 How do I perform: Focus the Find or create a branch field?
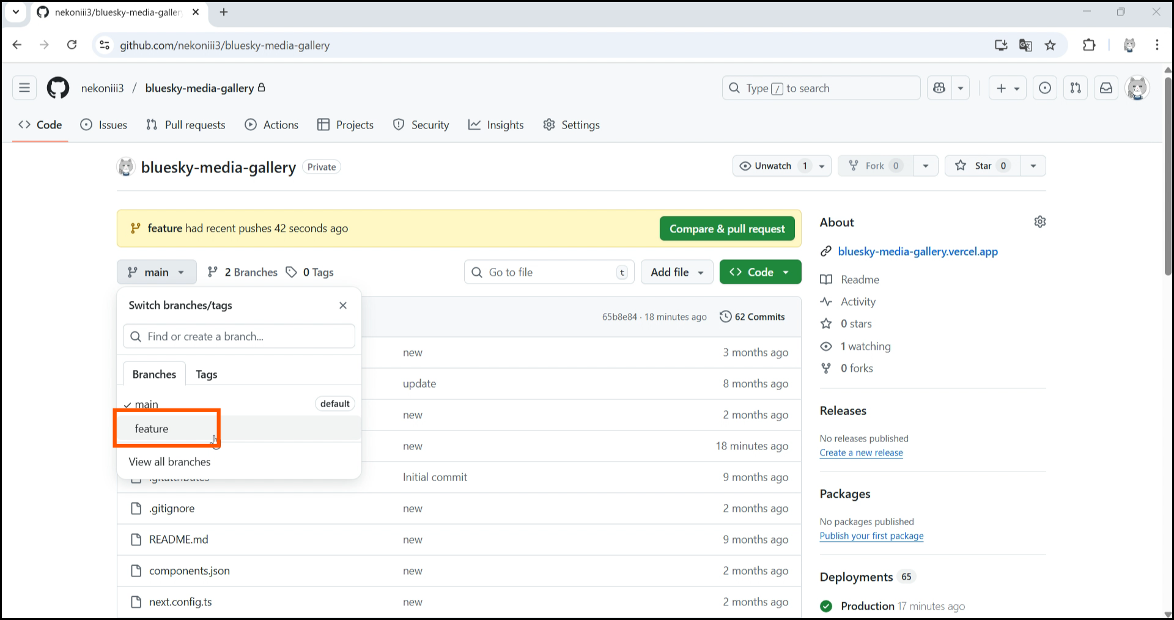click(239, 336)
